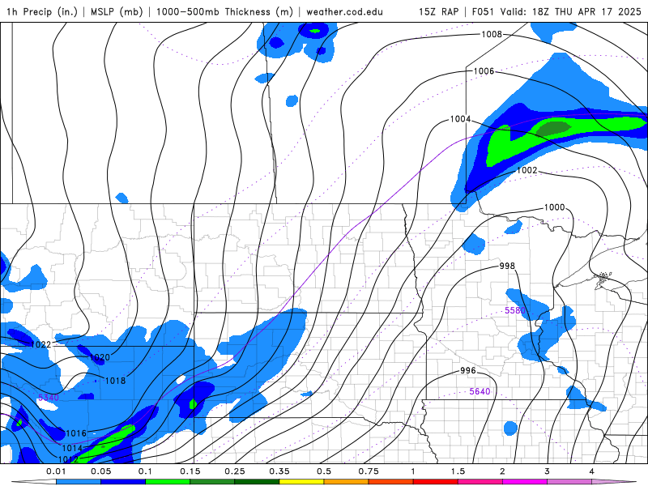Click the 1002 isobar label
Viewport: 648px width, 486px height.
[x=527, y=170]
